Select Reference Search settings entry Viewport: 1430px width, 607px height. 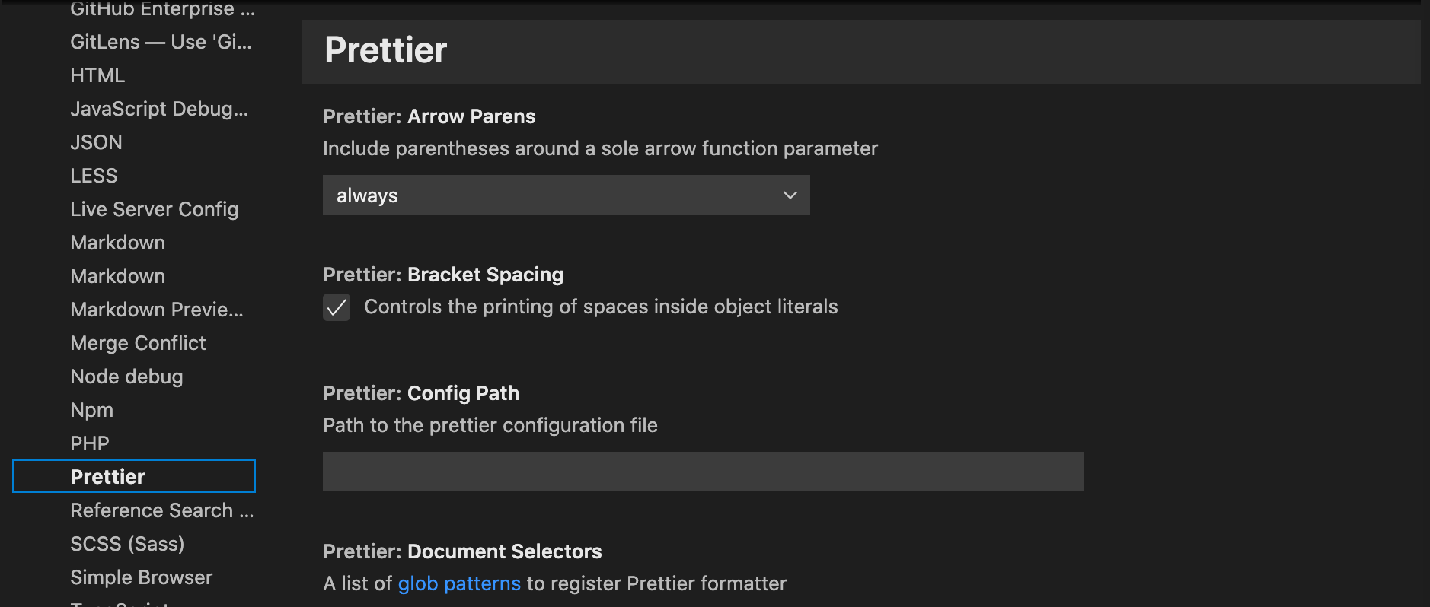click(x=161, y=510)
